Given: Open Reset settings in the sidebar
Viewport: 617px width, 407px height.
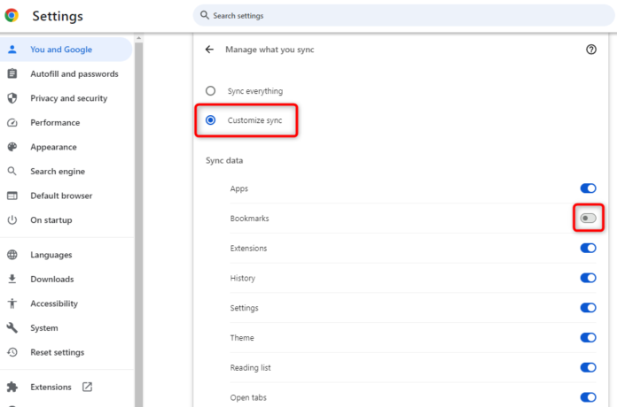Looking at the screenshot, I should coord(57,352).
